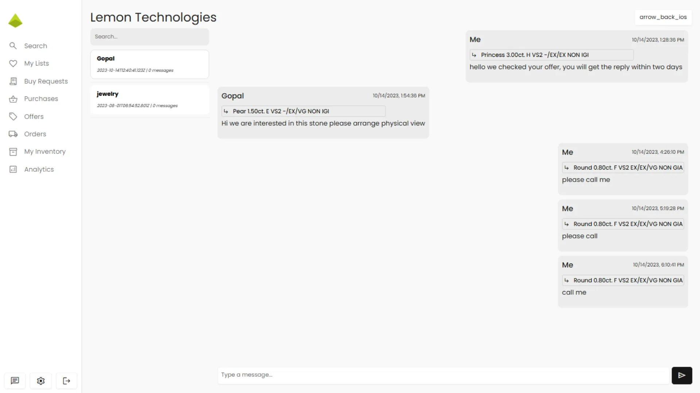Click the chat messages icon at bottom left
This screenshot has width=700, height=393.
tap(15, 381)
